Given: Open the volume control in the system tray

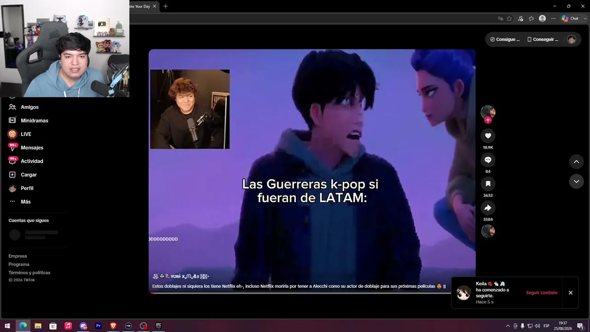Looking at the screenshot, I should 537,326.
